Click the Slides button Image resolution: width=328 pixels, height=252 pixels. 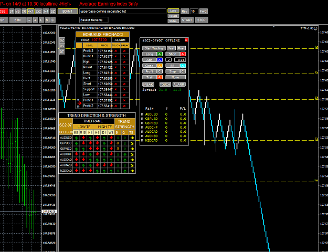coord(173,21)
